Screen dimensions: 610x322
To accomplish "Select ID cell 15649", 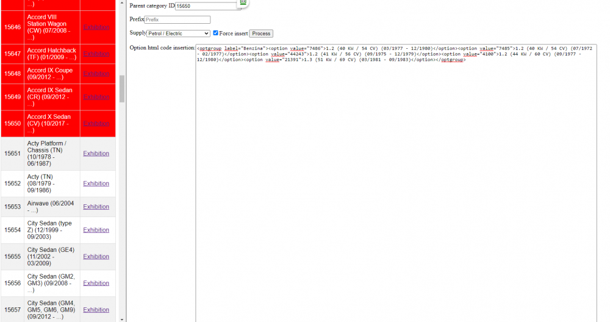I will click(x=12, y=97).
